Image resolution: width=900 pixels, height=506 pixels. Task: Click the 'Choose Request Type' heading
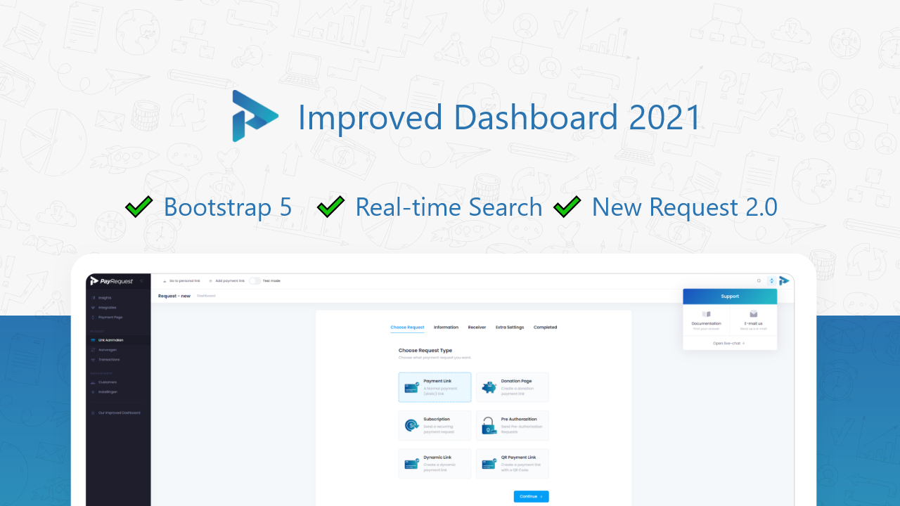click(x=425, y=350)
